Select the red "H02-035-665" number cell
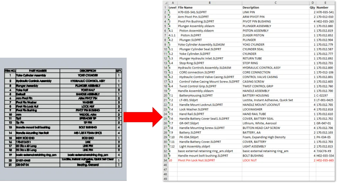Image resolution: width=337 pixels, height=183 pixels. coord(325,160)
